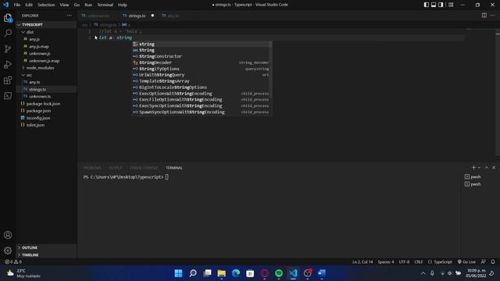Collapse the dist folder
Screen dimensions: 500x281
point(47,32)
